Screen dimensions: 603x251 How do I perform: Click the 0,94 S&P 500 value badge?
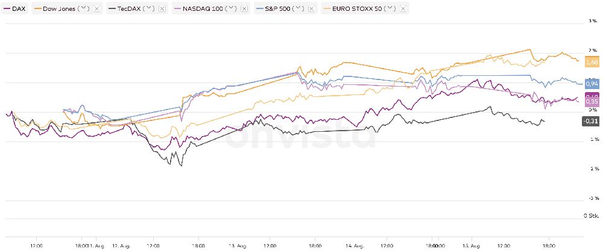click(x=592, y=84)
